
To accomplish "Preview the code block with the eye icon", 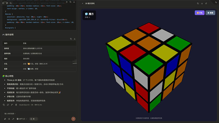I will 67,2.
